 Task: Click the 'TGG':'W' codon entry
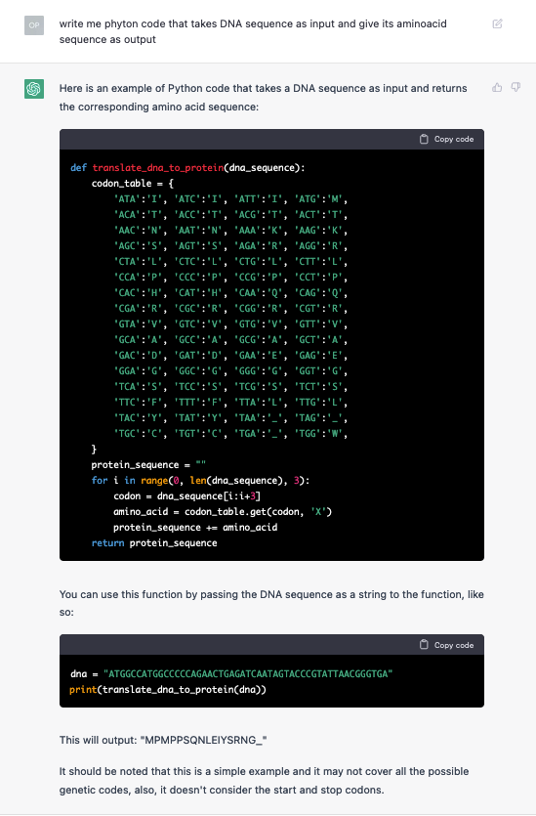point(319,433)
